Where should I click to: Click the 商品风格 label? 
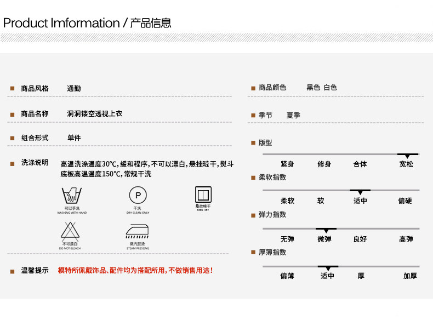35,88
